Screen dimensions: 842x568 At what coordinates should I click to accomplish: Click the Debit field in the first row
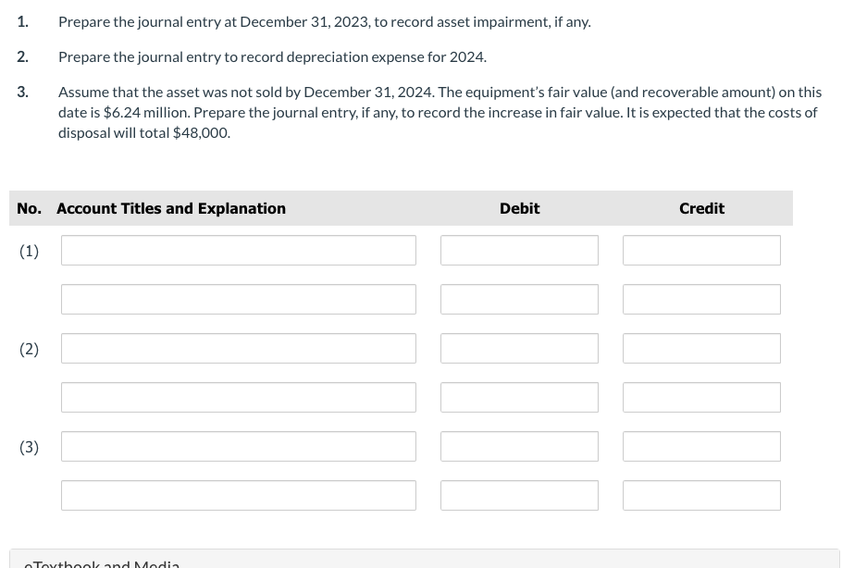(519, 250)
